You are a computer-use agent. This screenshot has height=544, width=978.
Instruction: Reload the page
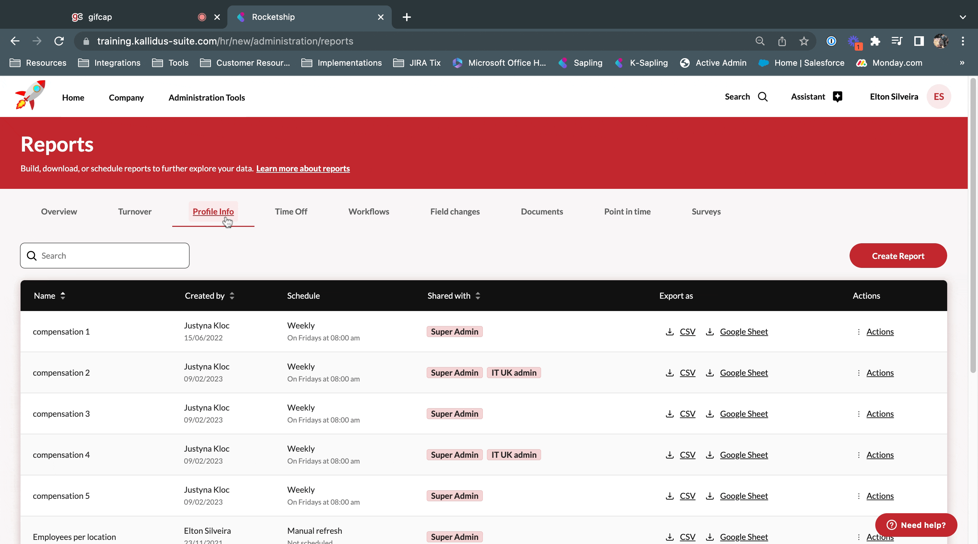click(x=59, y=41)
